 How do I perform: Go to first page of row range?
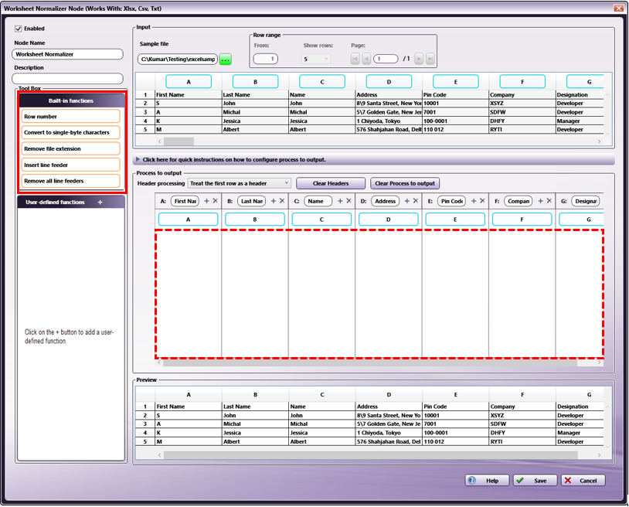coord(355,59)
